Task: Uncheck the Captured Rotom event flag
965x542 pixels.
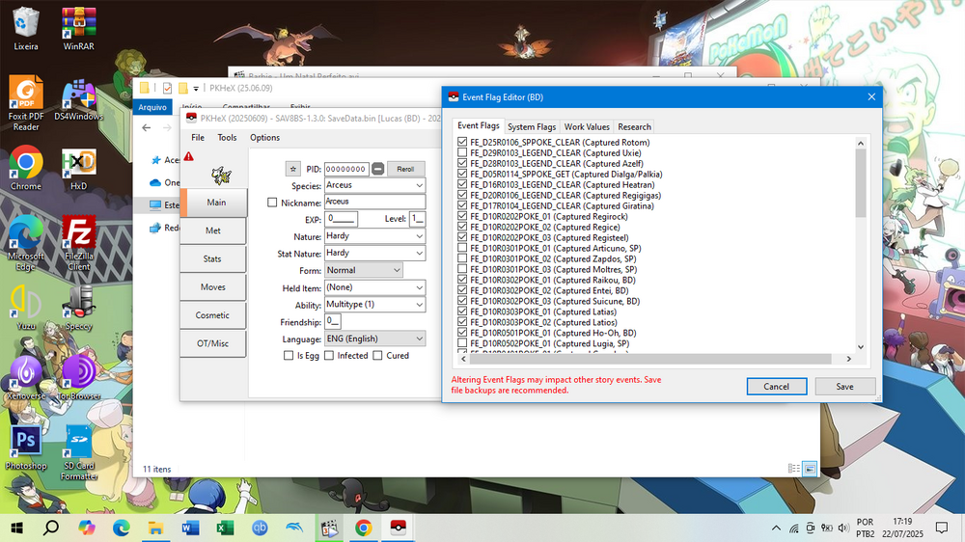Action: (462, 143)
